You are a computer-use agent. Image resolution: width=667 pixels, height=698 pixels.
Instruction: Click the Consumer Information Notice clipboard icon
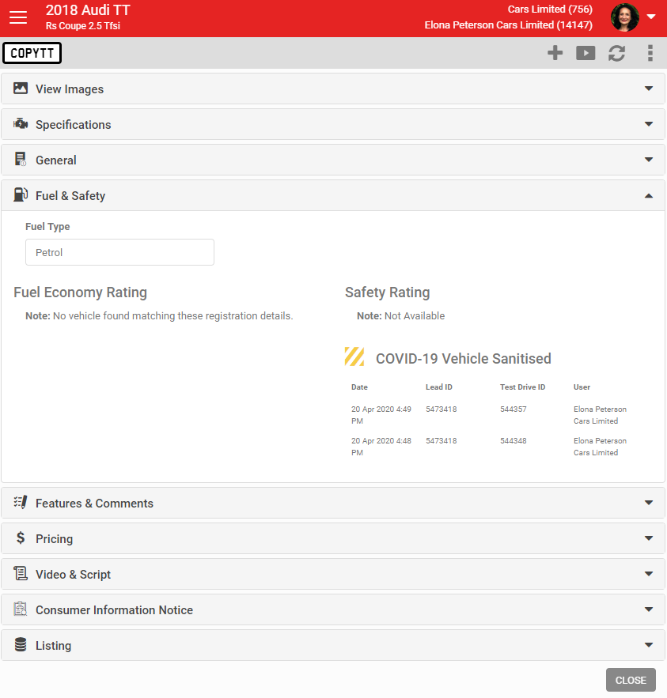[21, 609]
